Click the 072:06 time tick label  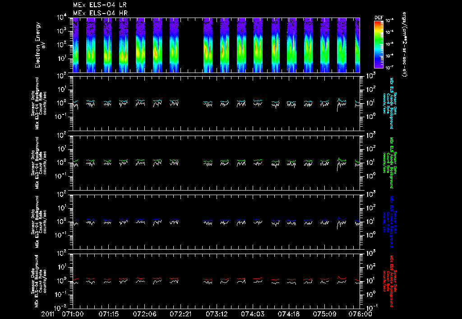(145, 314)
